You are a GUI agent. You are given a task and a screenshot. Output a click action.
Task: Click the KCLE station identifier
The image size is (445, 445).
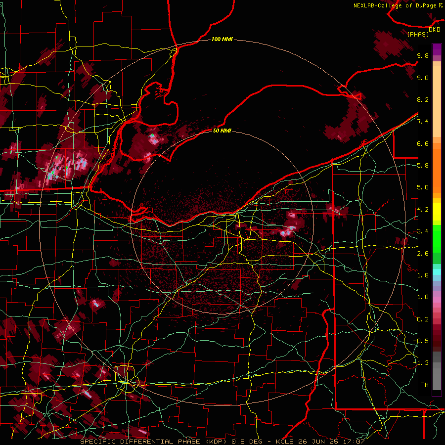[x=284, y=442]
